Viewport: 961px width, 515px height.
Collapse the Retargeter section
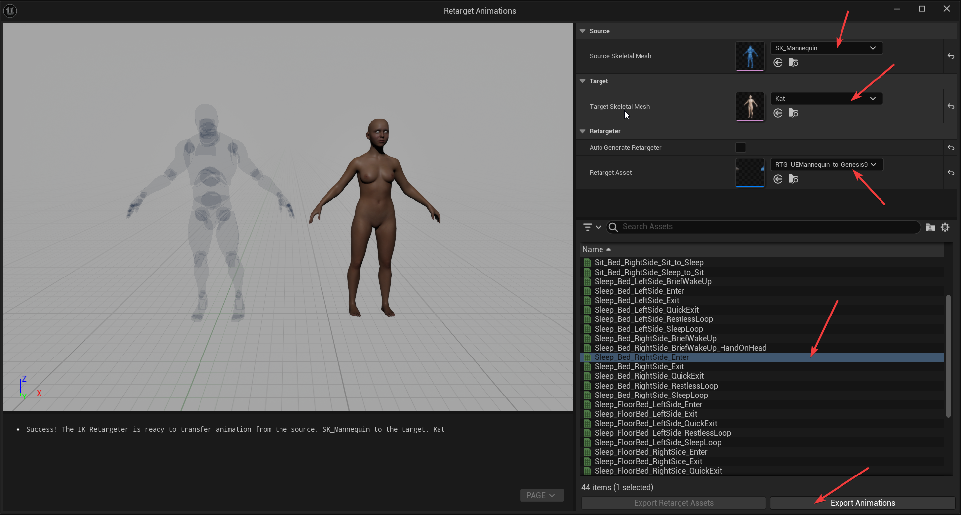point(583,131)
